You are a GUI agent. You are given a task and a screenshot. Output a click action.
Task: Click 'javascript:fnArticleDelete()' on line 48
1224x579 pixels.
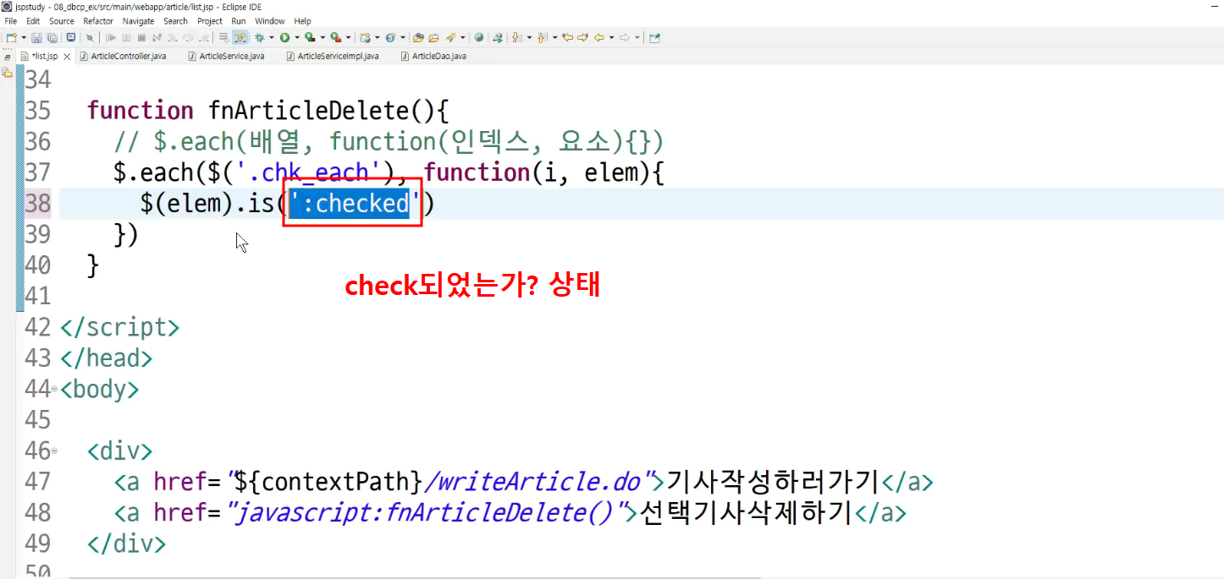pyautogui.click(x=427, y=512)
